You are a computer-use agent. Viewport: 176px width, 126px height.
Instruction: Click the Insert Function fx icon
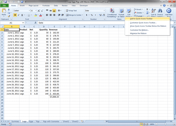click(36, 23)
